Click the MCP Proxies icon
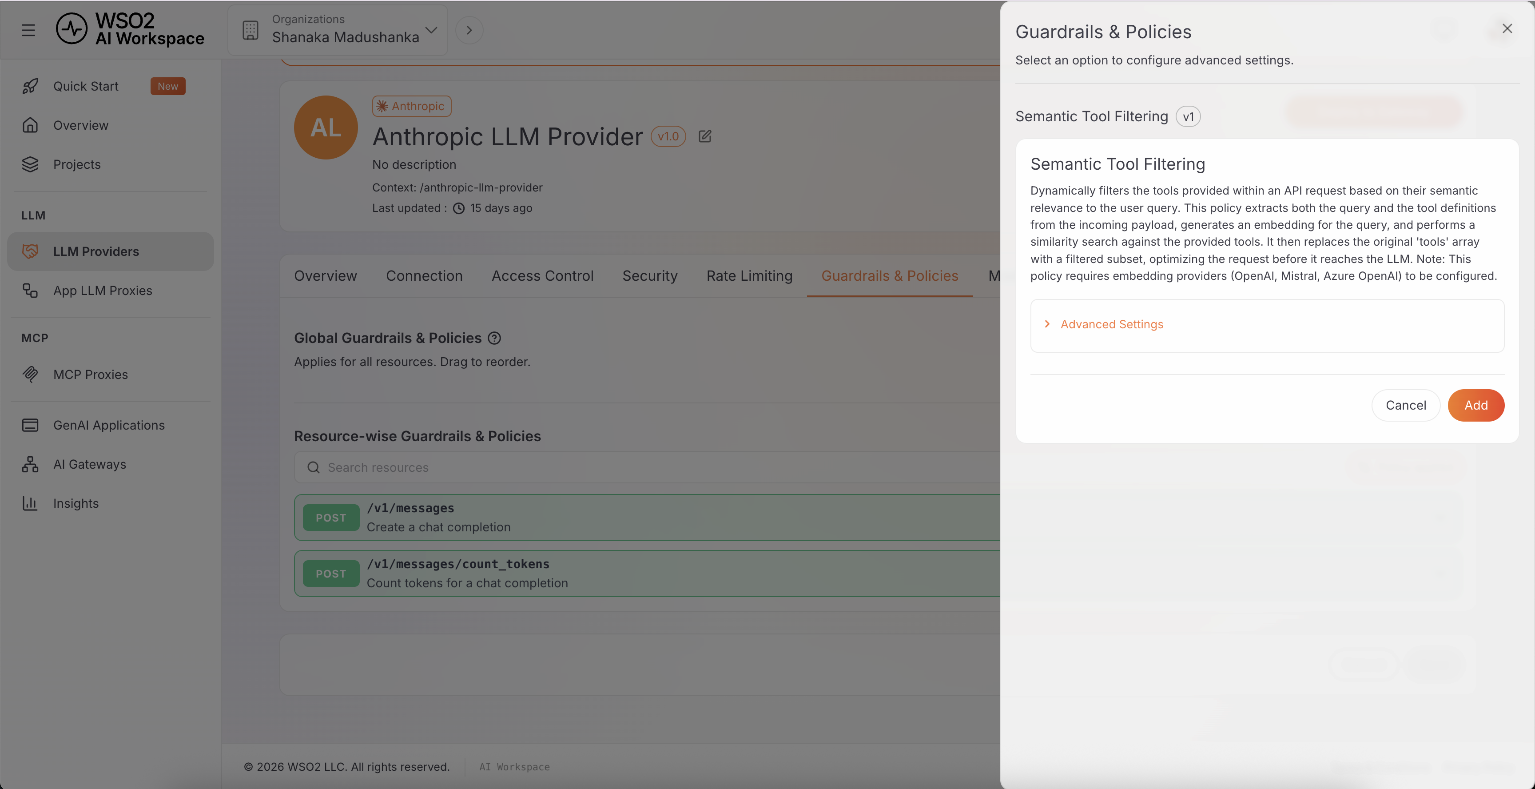1535x789 pixels. [30, 374]
